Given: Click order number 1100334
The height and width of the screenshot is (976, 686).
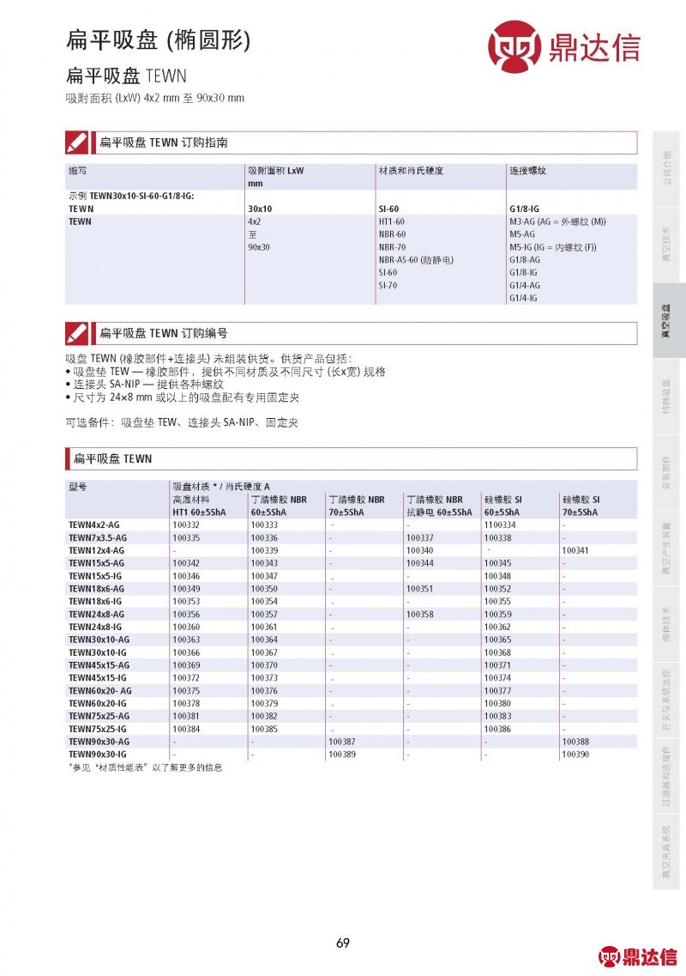Looking at the screenshot, I should [x=499, y=525].
